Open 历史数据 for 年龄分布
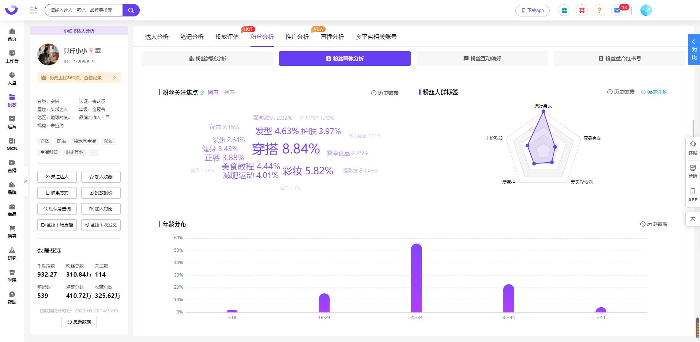Image resolution: width=700 pixels, height=342 pixels. (654, 224)
